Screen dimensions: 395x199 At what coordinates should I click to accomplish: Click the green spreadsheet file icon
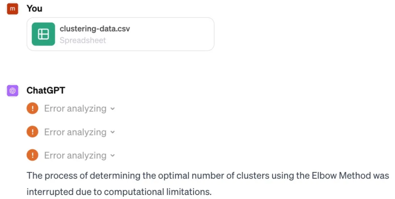(43, 34)
